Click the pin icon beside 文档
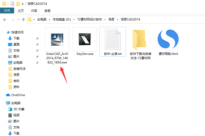This screenshot has height=136, width=205. 37,51
